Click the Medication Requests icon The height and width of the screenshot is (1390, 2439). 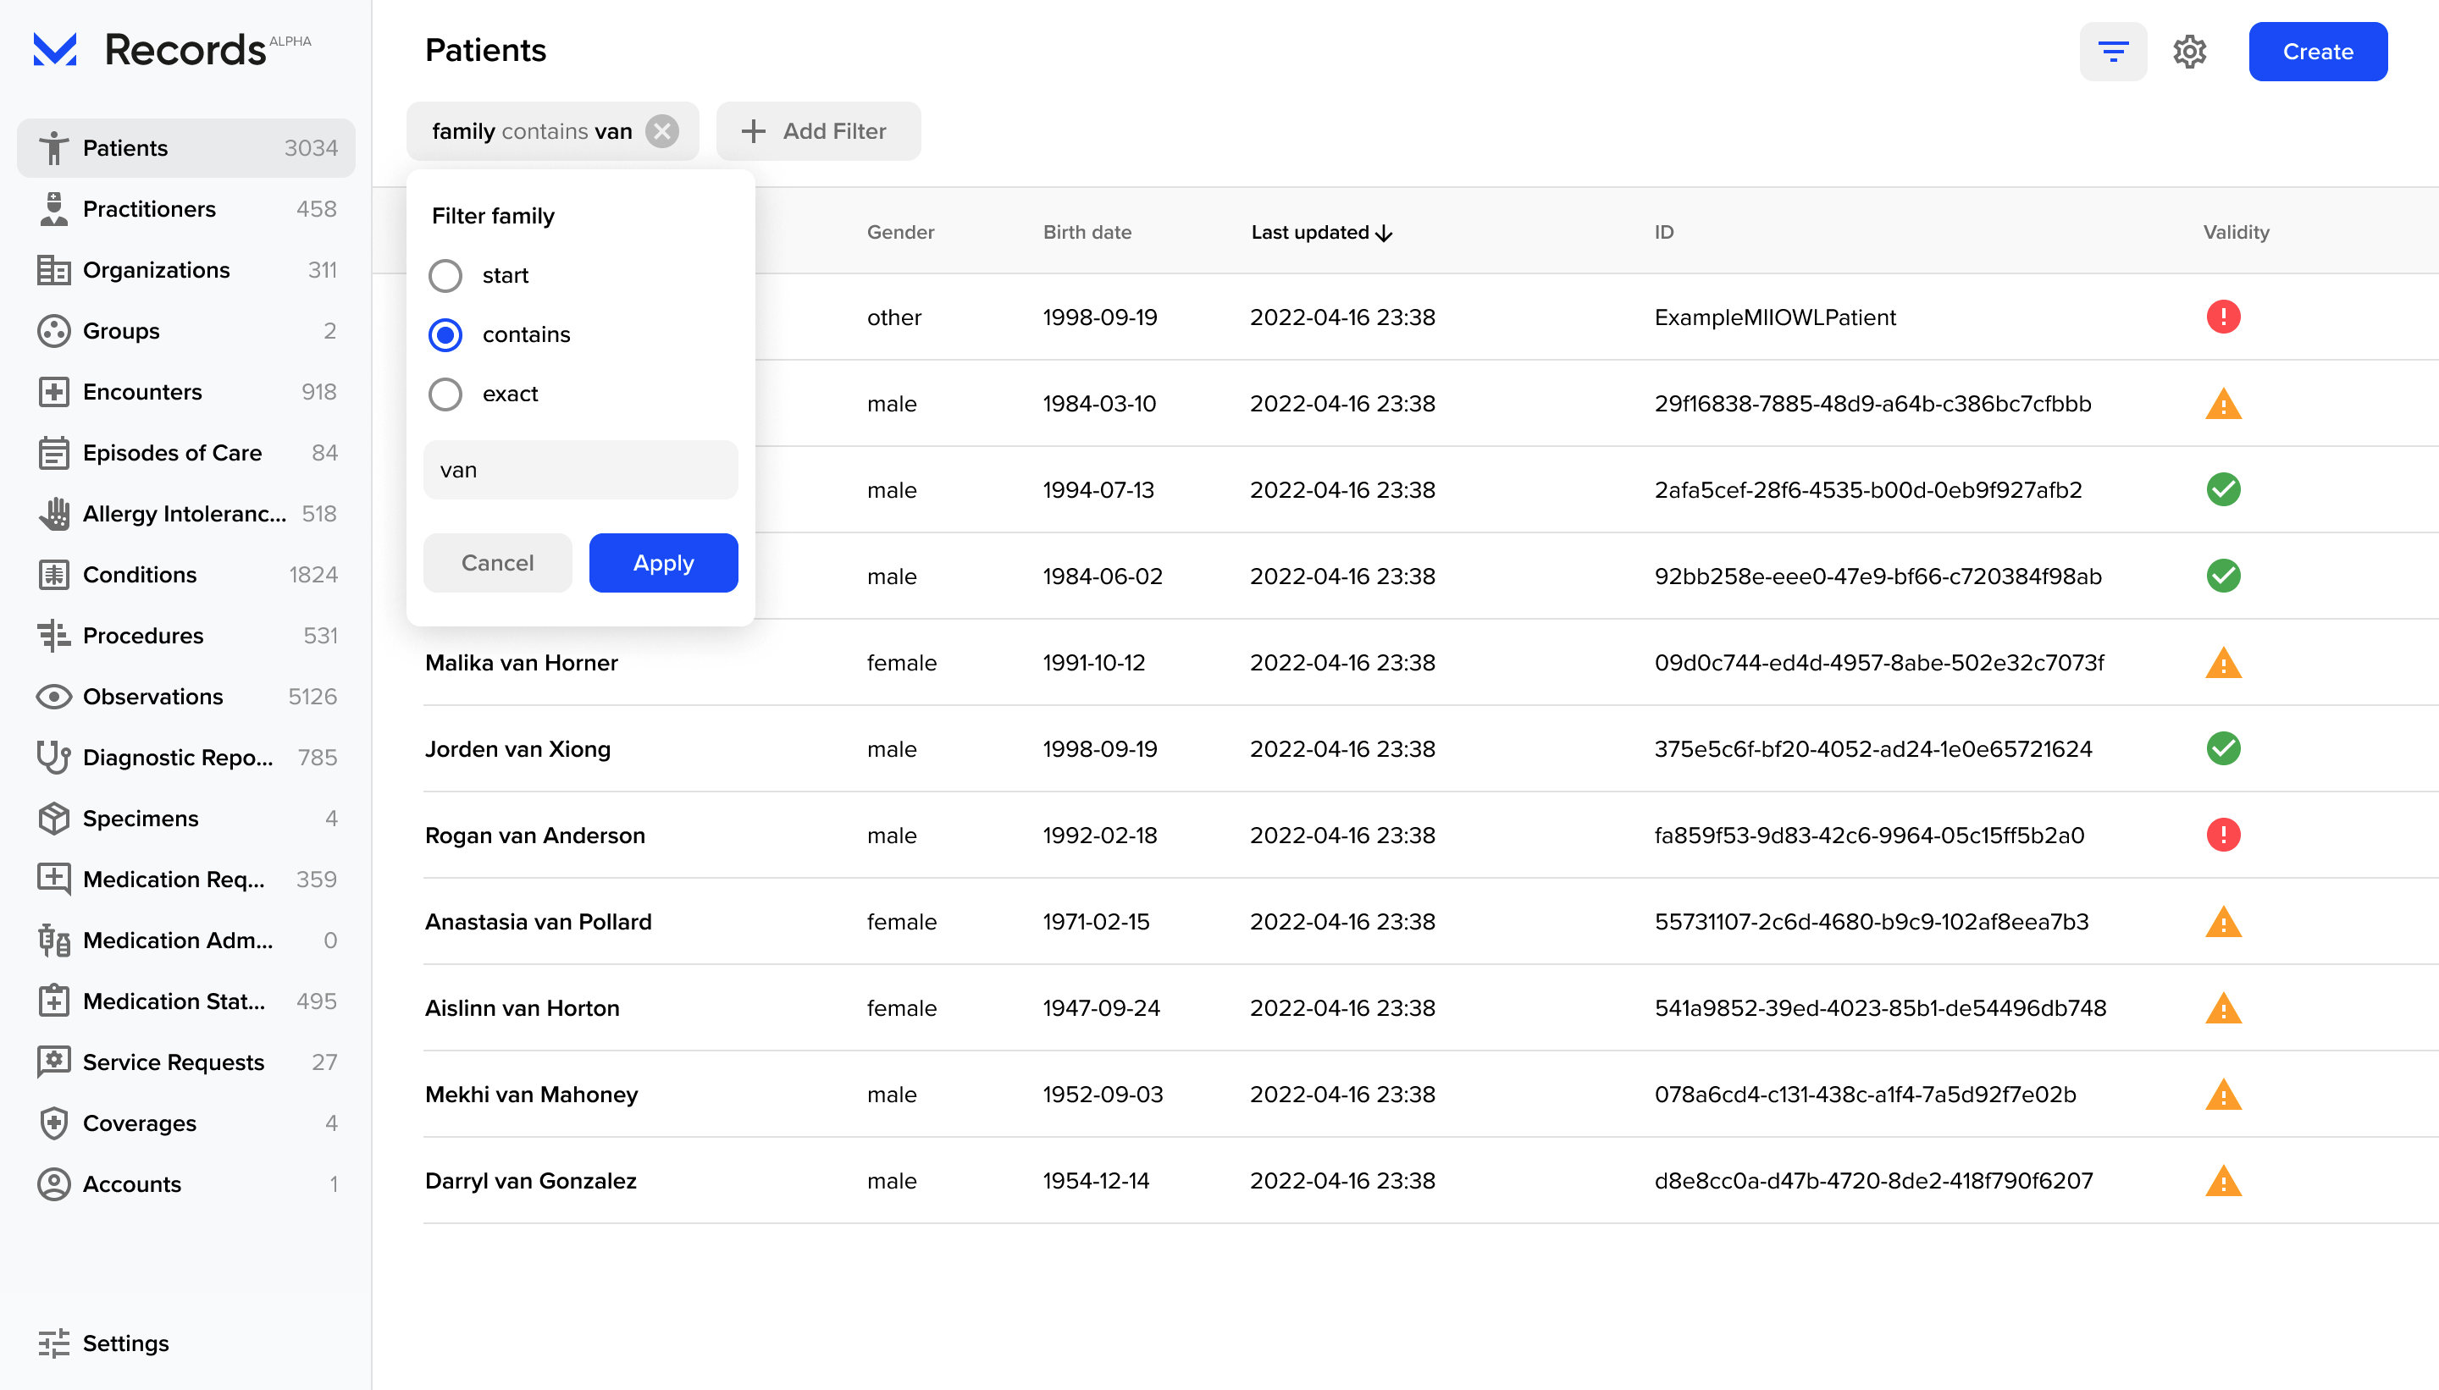pyautogui.click(x=54, y=880)
